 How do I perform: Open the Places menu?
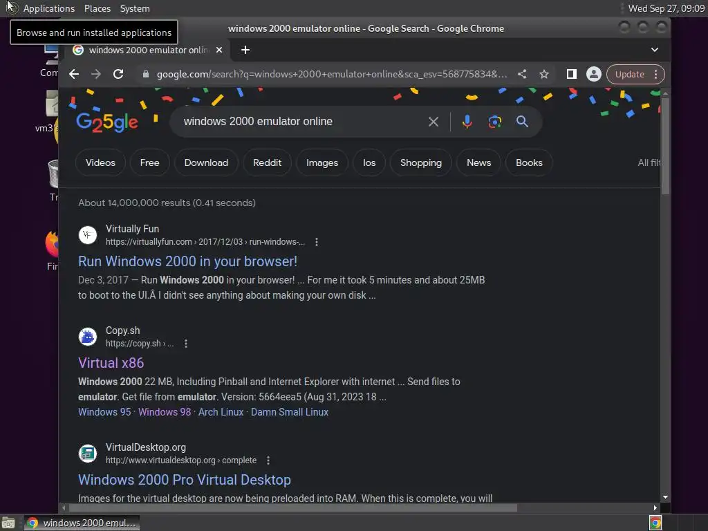click(x=97, y=8)
